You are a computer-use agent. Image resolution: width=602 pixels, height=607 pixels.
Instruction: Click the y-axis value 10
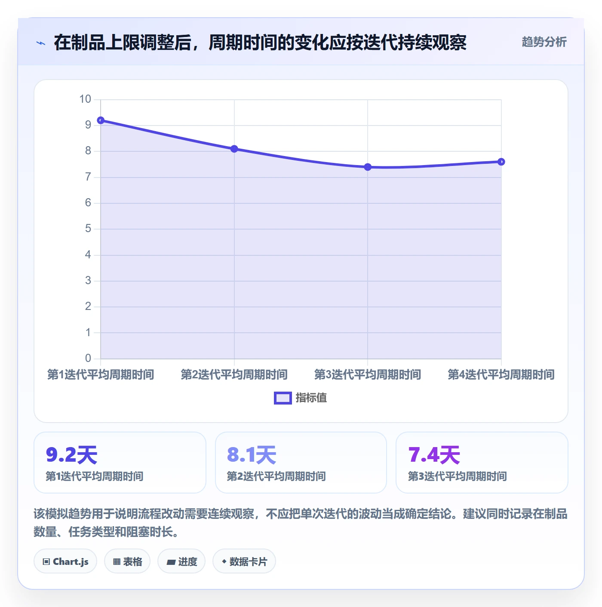click(85, 99)
